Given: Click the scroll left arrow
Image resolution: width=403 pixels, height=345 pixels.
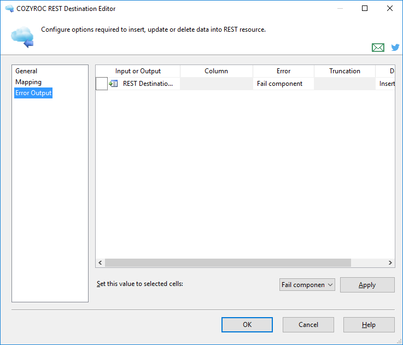Looking at the screenshot, I should (x=100, y=263).
